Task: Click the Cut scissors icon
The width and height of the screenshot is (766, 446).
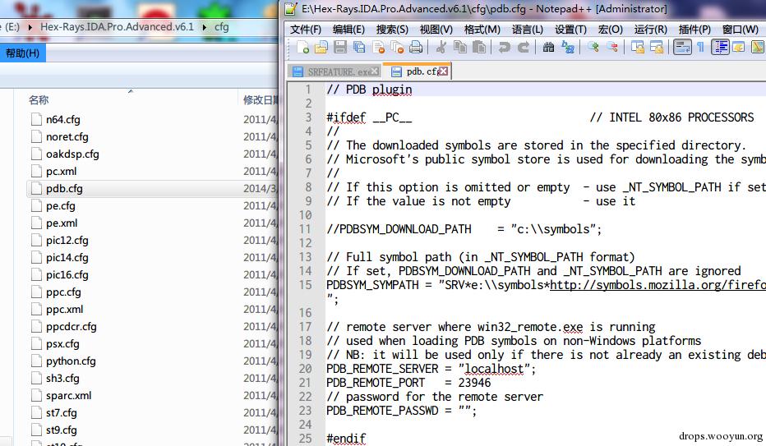Action: (x=441, y=48)
